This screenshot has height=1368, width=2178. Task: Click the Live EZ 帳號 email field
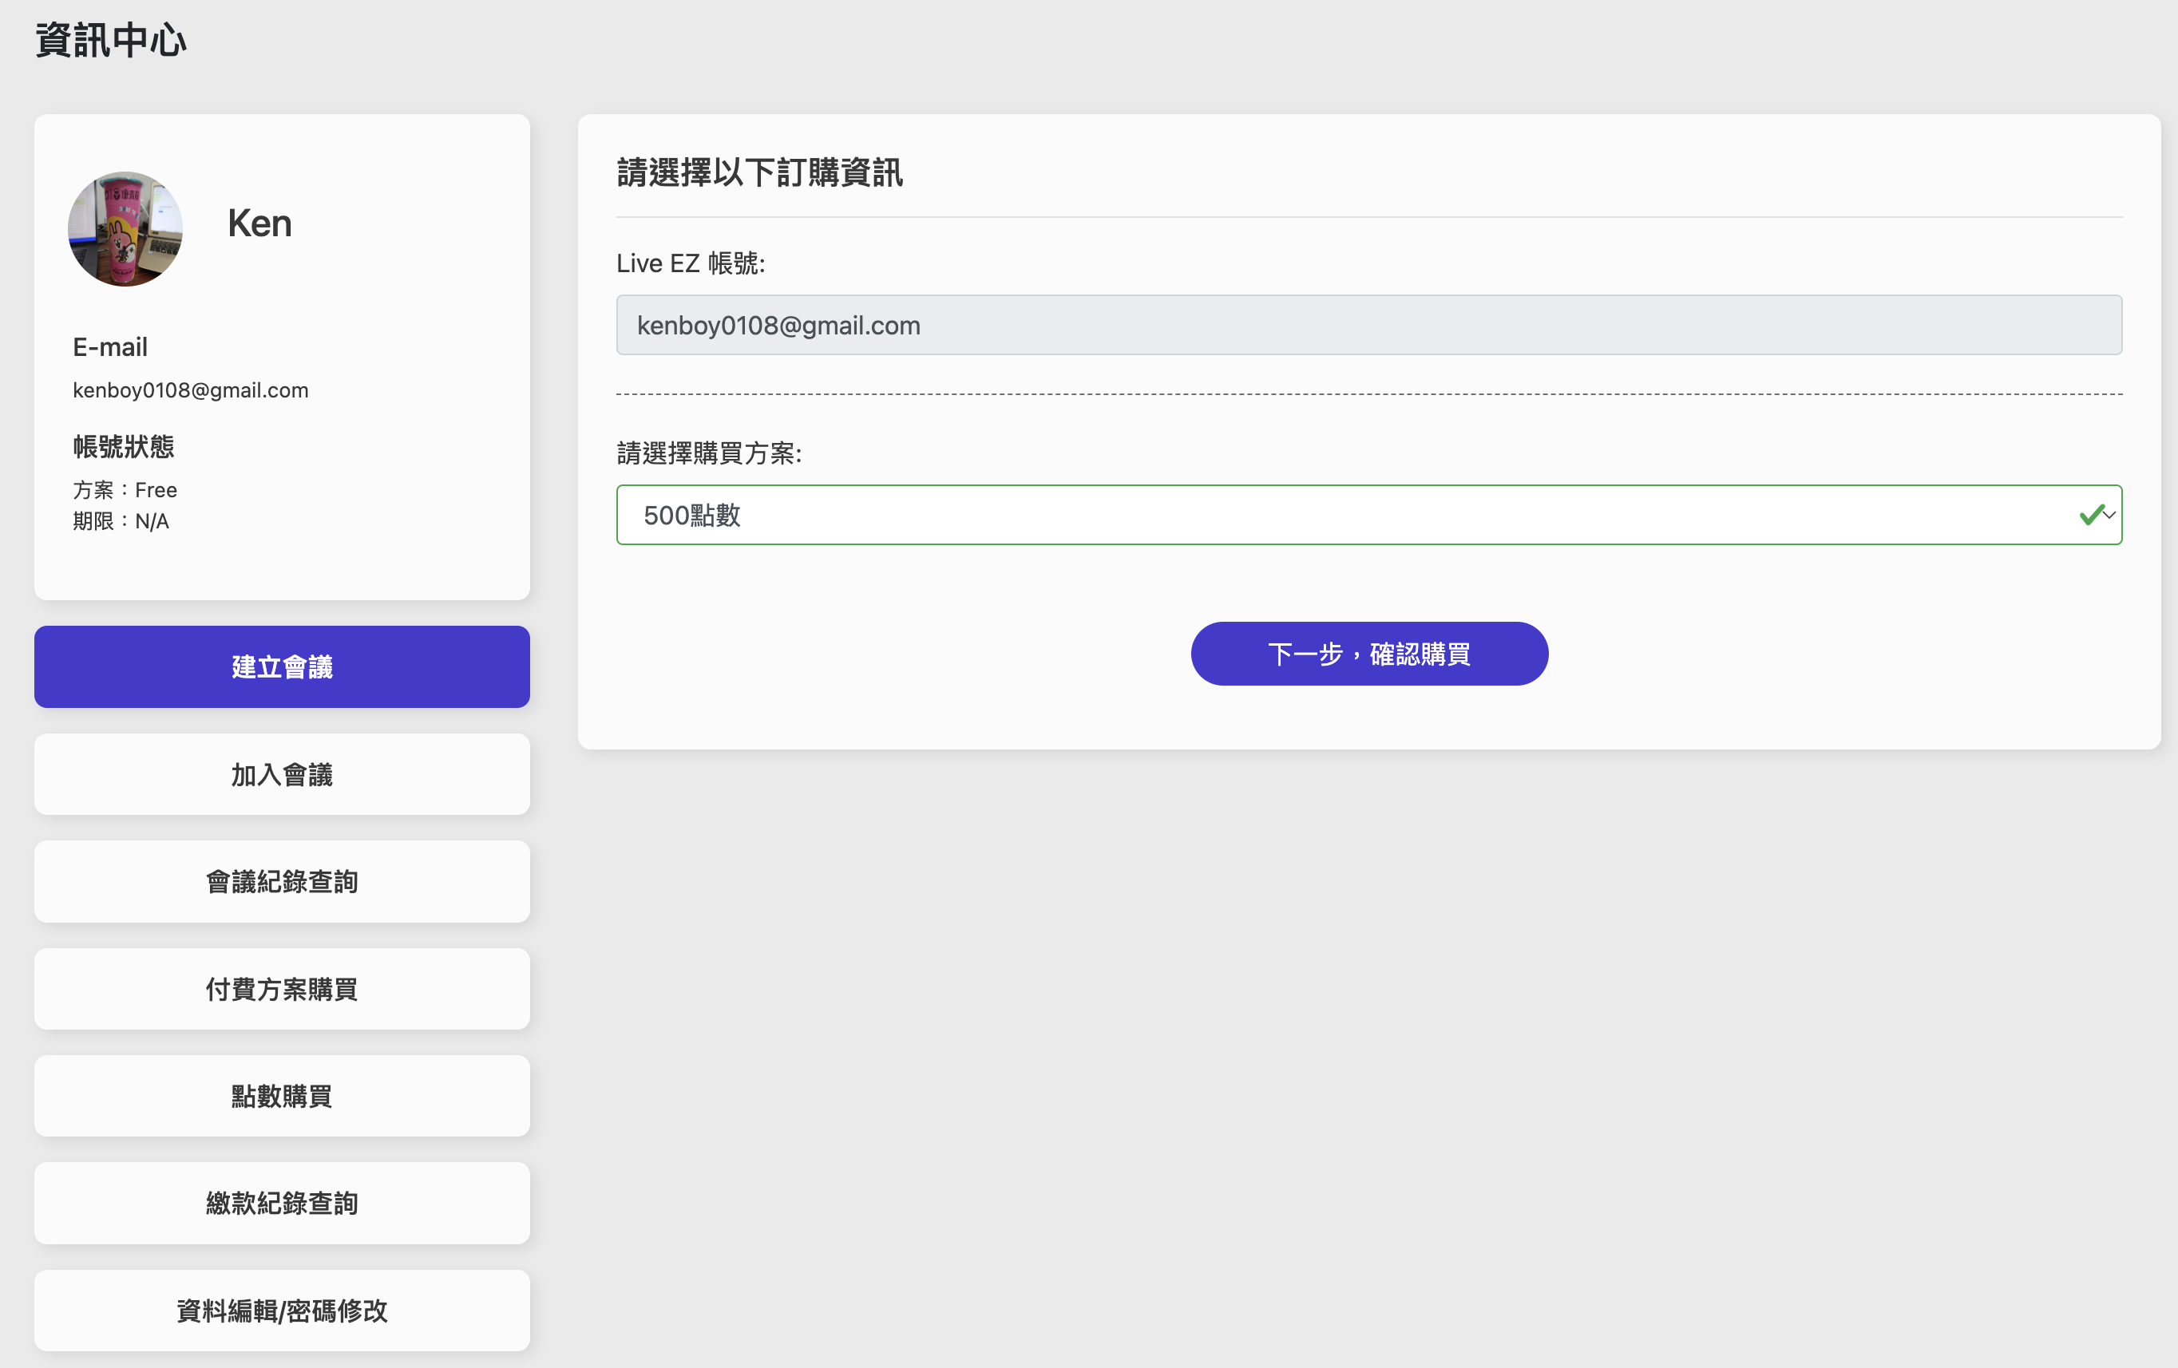1369,325
